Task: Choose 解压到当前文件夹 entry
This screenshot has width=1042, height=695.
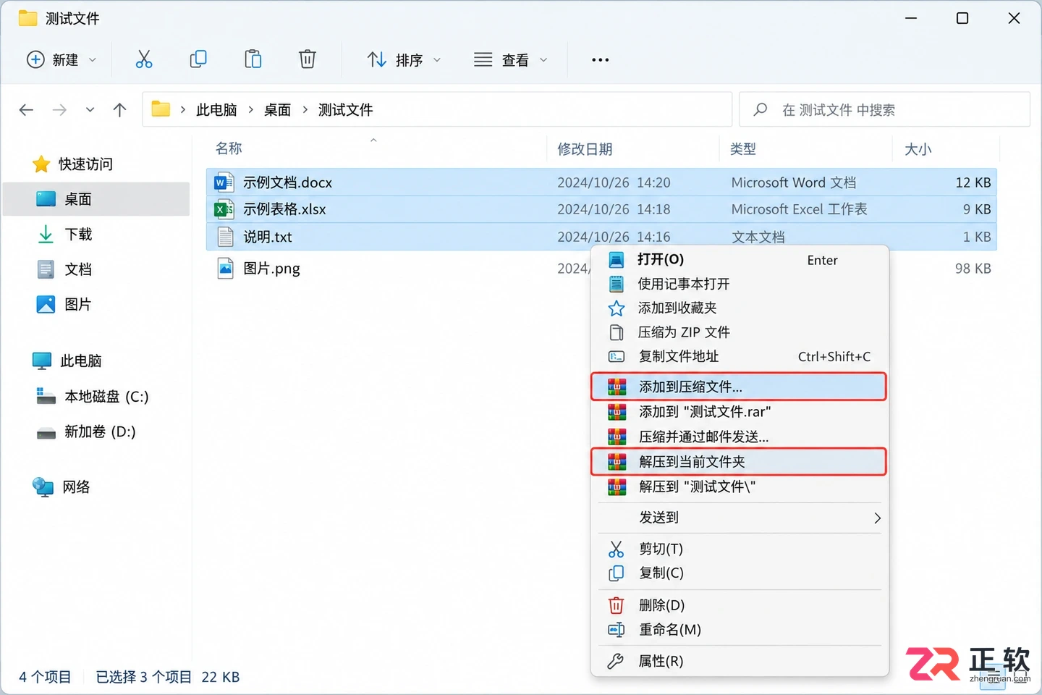Action: coord(739,462)
